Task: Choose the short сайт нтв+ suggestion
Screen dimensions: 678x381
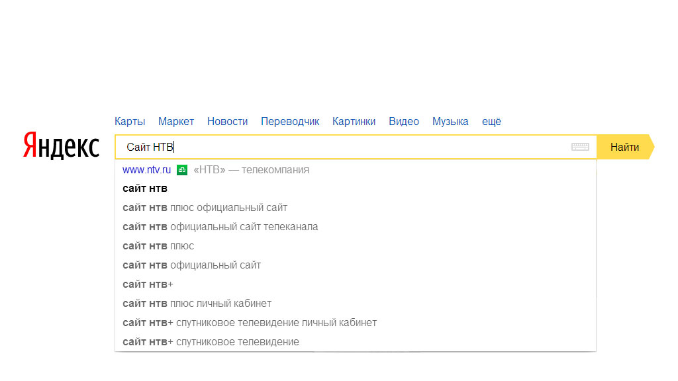Action: 148,284
